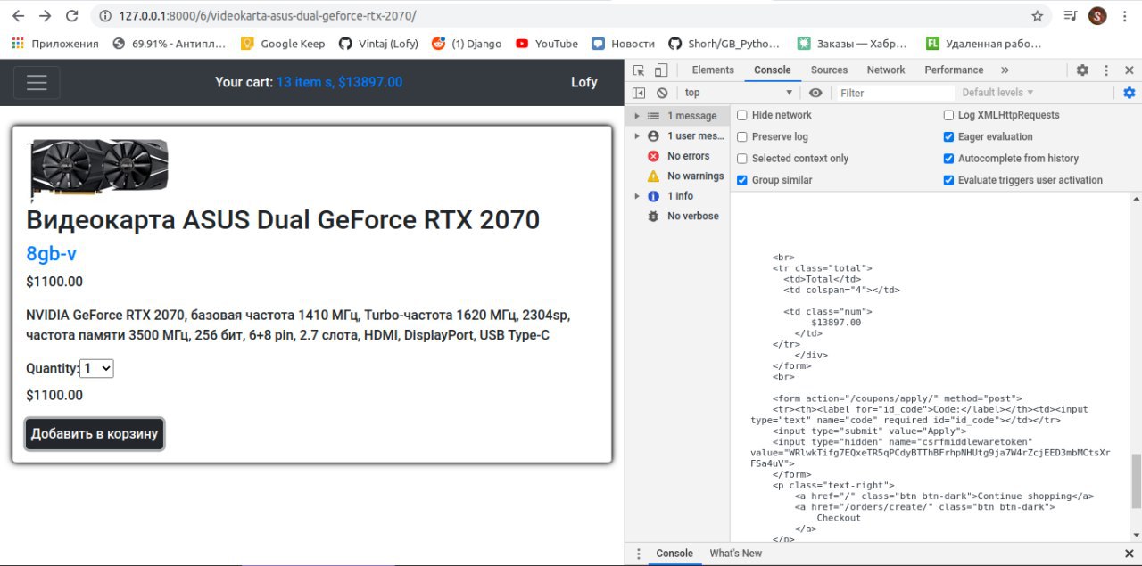This screenshot has width=1142, height=566.
Task: Expand the 1 message group
Action: click(x=637, y=116)
